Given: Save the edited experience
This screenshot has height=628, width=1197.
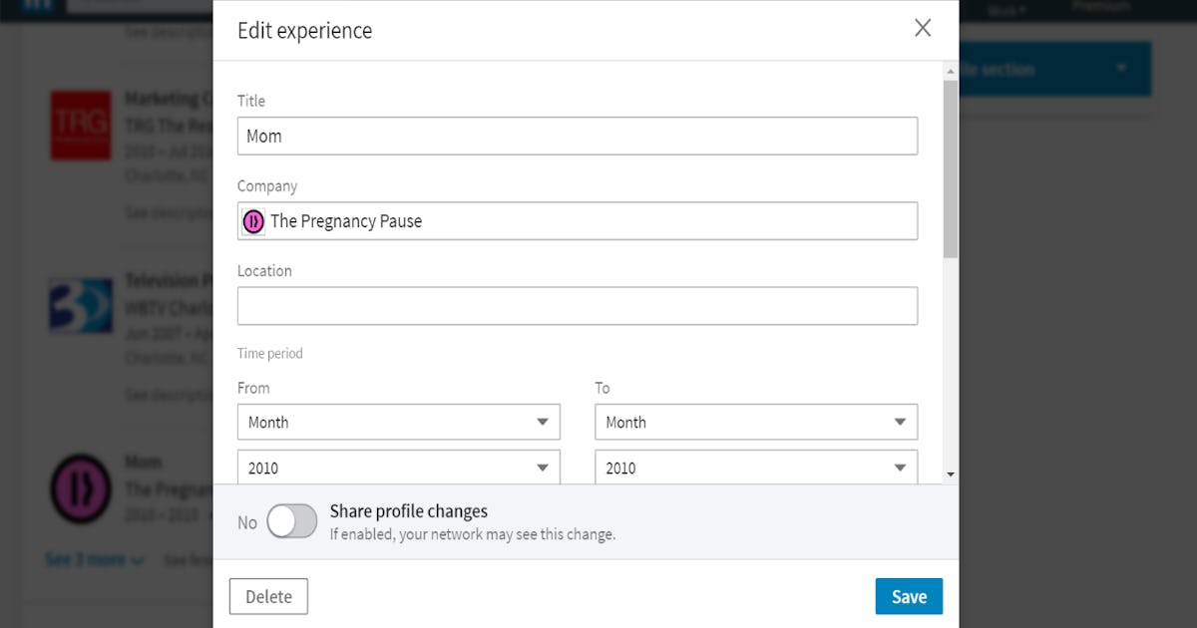Looking at the screenshot, I should coord(909,595).
